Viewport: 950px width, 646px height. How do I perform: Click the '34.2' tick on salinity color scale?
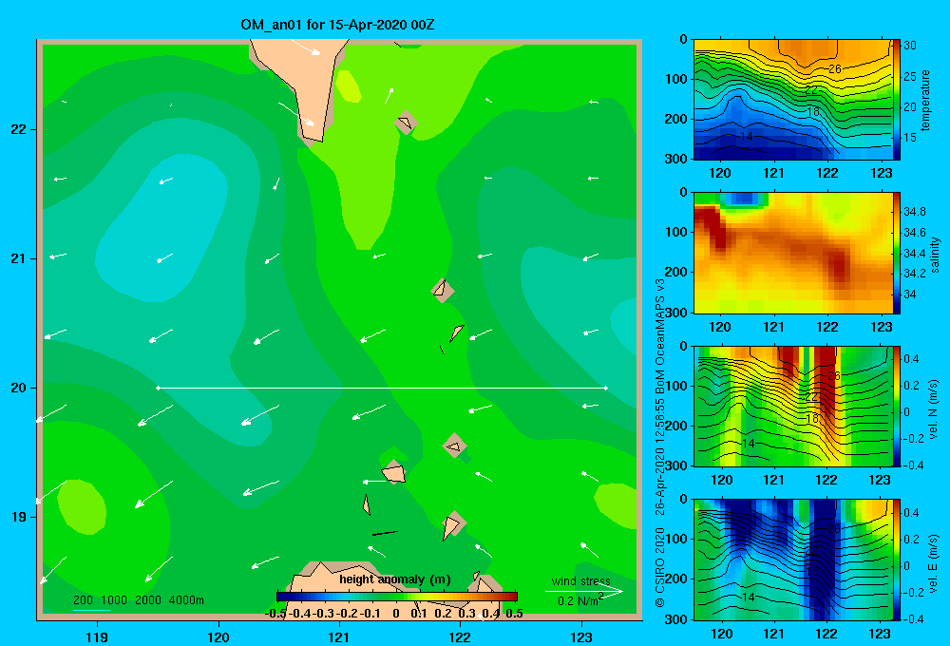click(x=915, y=274)
